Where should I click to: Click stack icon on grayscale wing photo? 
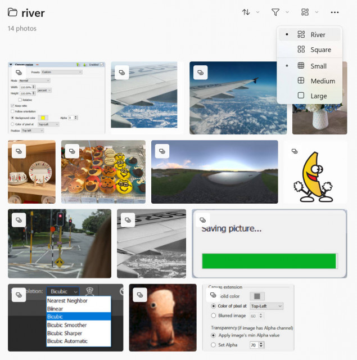click(128, 220)
